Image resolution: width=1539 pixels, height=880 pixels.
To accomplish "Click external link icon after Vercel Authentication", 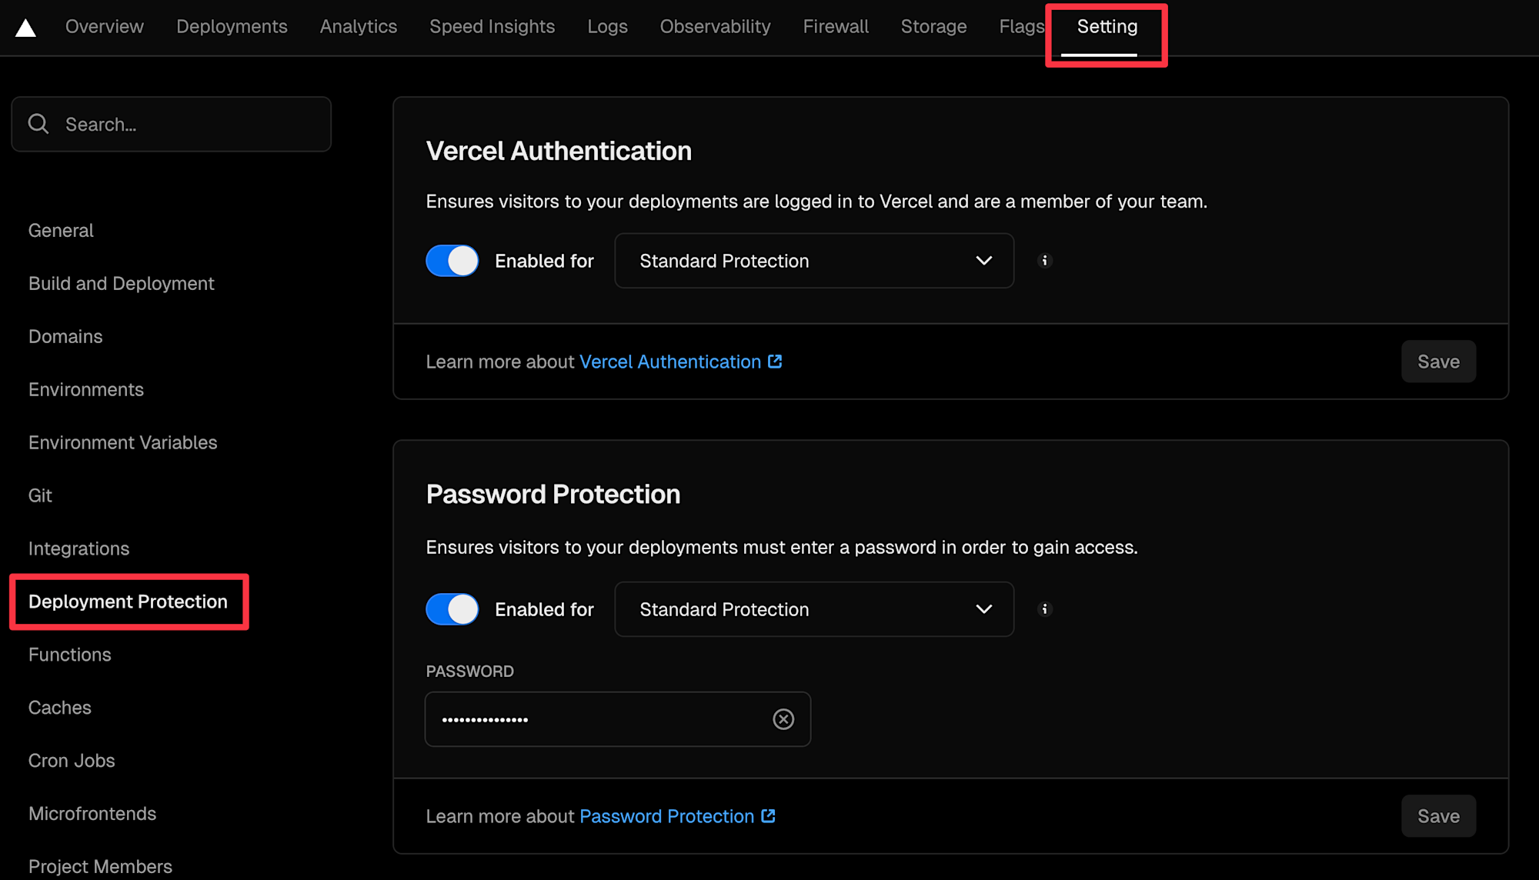I will [775, 362].
